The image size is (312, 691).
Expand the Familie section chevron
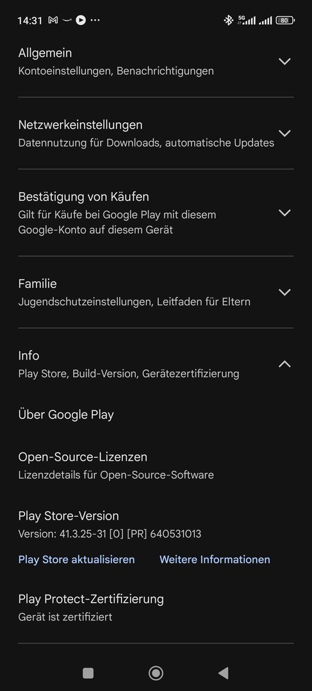tap(284, 292)
